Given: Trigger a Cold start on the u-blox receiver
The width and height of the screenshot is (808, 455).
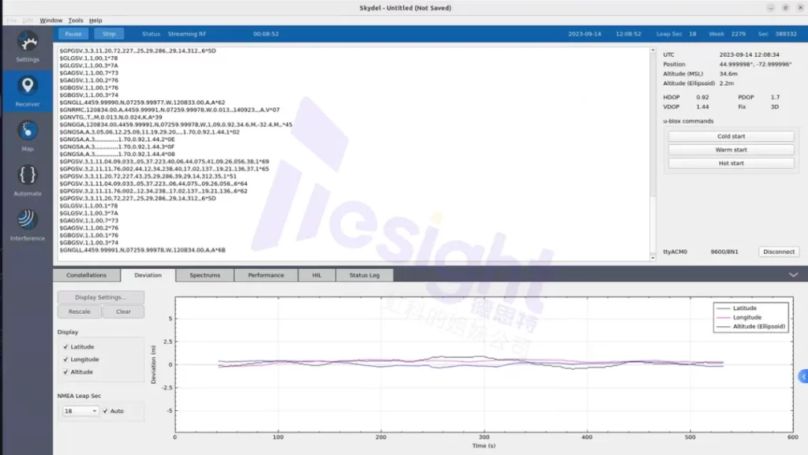Looking at the screenshot, I should (x=731, y=135).
